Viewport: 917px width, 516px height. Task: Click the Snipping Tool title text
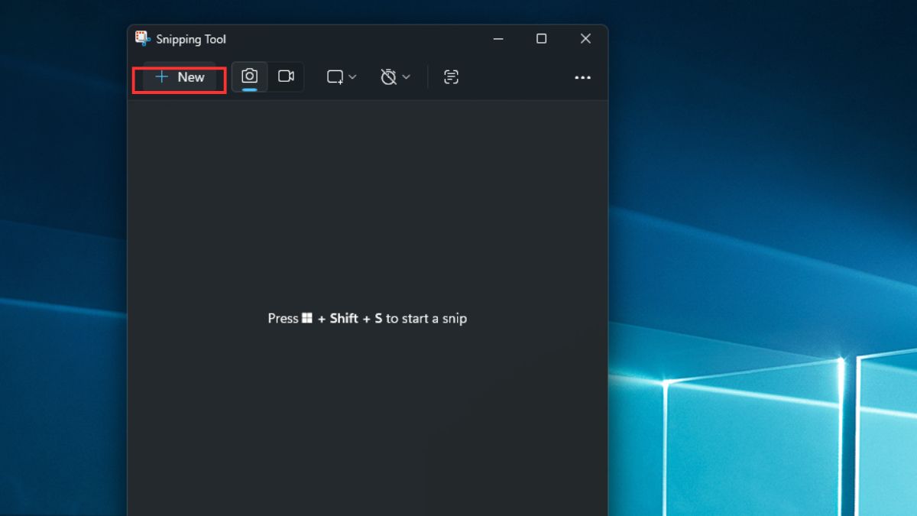click(191, 39)
